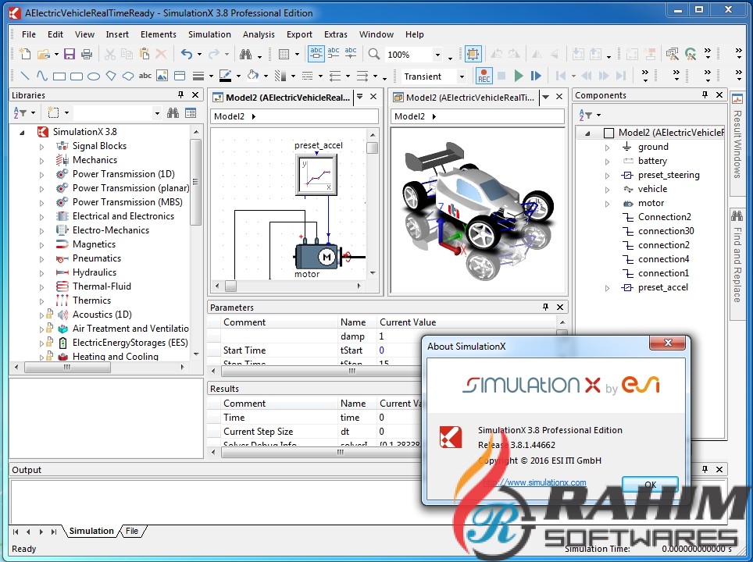Viewport: 753px width, 562px height.
Task: Pin the Parameters panel
Action: coord(545,308)
